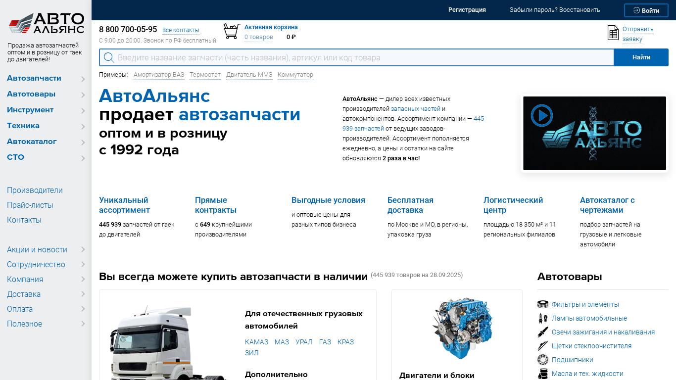Open the Все контакты link
Image resolution: width=676 pixels, height=380 pixels.
[x=181, y=30]
